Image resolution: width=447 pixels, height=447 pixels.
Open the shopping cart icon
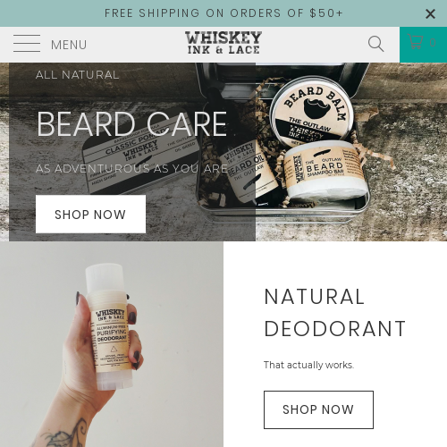(416, 41)
